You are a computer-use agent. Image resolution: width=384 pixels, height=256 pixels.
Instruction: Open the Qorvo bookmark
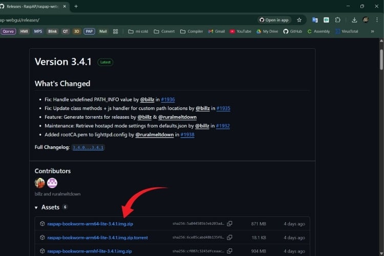coord(8,31)
